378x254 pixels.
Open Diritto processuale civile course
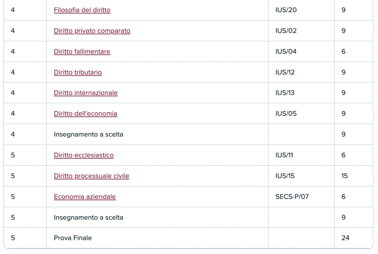point(92,176)
